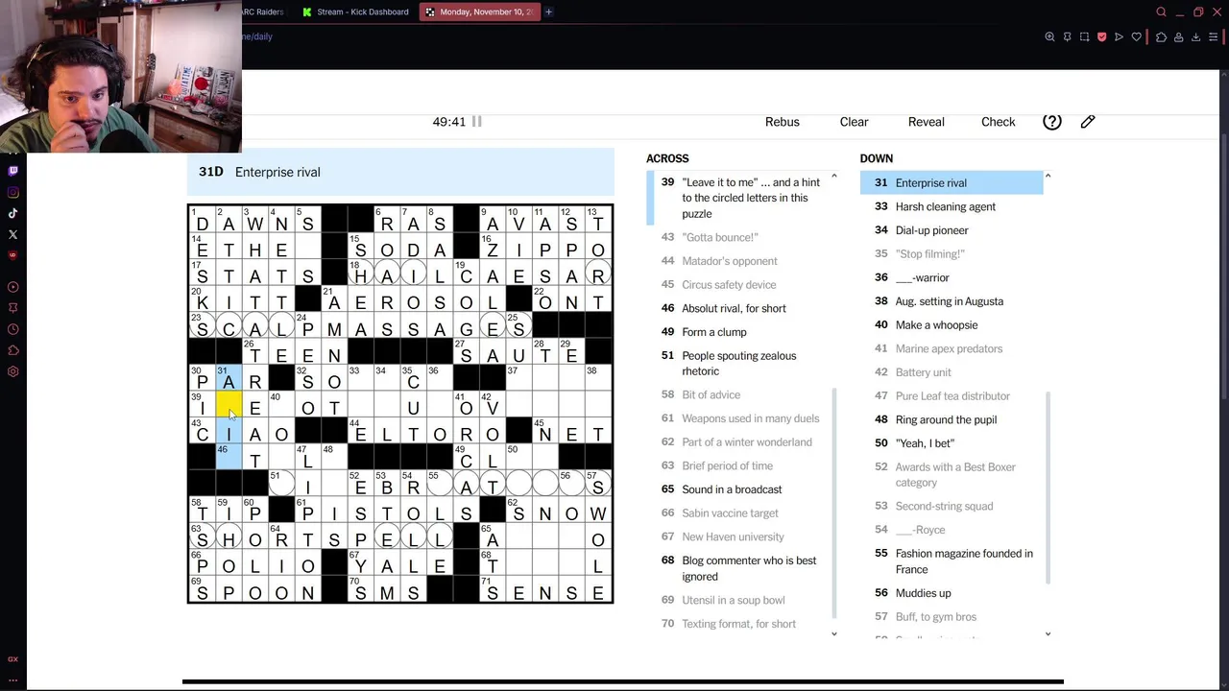Select Across clue 68 Blog commenter
The width and height of the screenshot is (1229, 691).
point(738,568)
